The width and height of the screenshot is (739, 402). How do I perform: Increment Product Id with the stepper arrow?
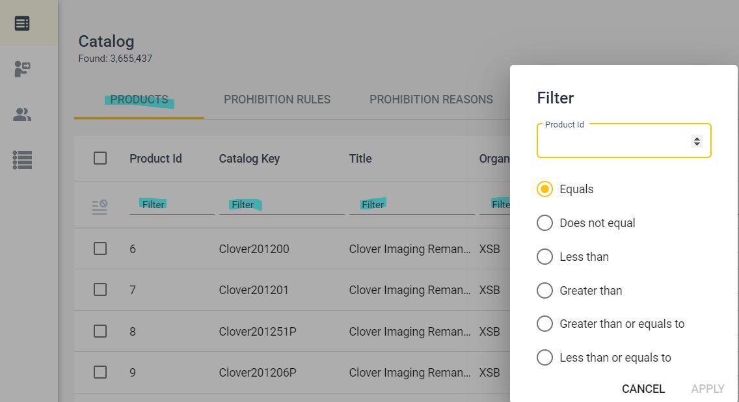click(x=696, y=137)
